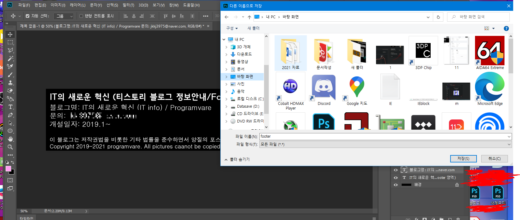Select the Paint Bucket tool
This screenshot has width=520, height=220.
[x=10, y=99]
